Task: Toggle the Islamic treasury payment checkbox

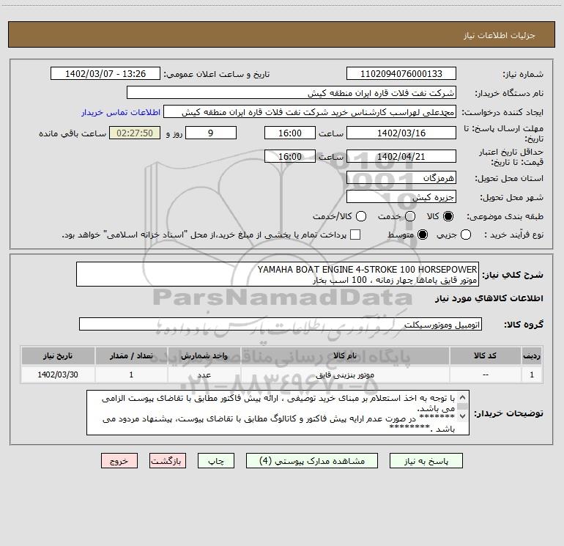Action: [x=355, y=235]
